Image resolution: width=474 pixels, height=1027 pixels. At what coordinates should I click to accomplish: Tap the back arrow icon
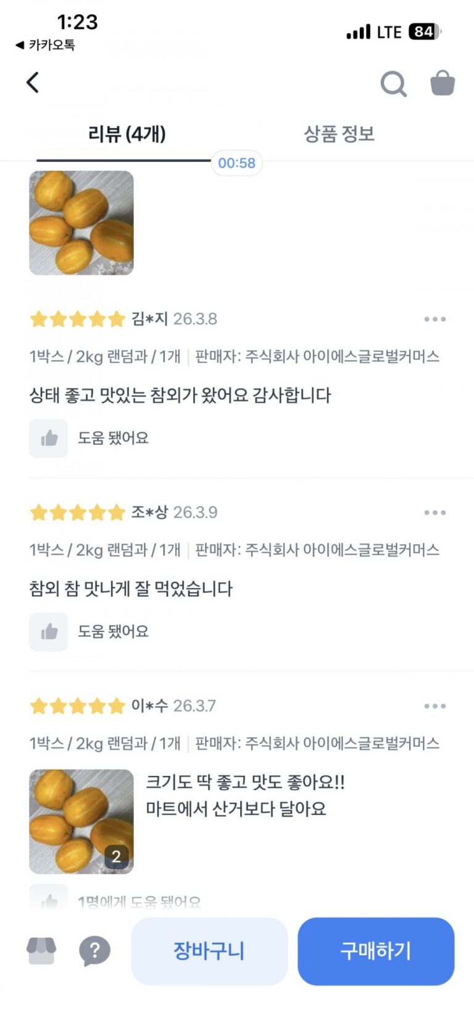tap(33, 83)
